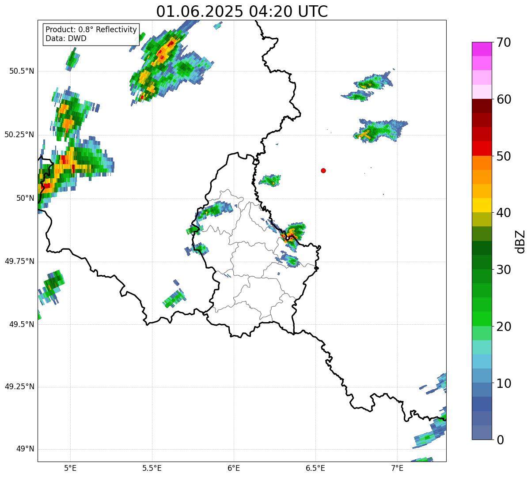Click the latitude label 49.5°N
Screen dimensions: 531x477
coord(21,324)
